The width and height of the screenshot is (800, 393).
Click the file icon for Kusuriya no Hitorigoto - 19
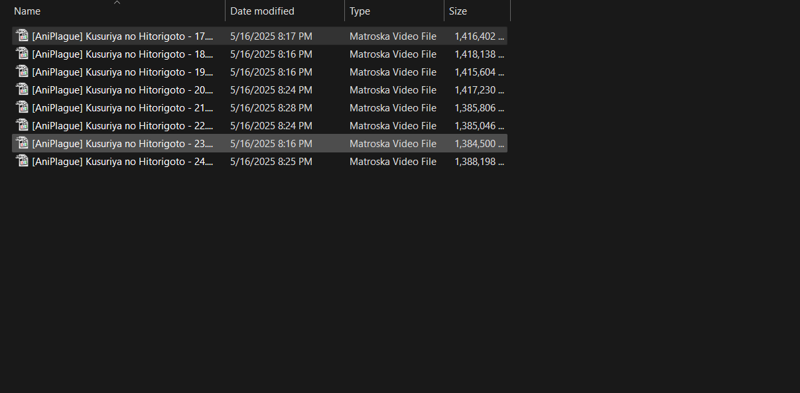point(22,72)
